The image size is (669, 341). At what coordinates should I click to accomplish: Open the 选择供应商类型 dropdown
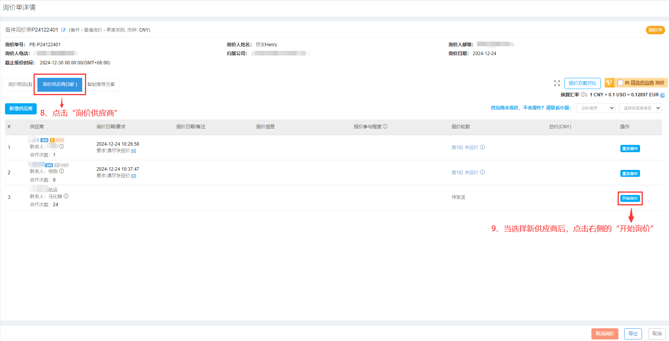(x=640, y=108)
